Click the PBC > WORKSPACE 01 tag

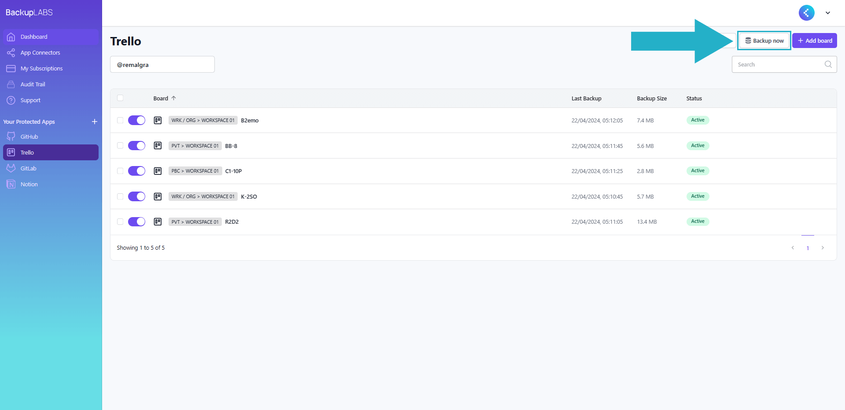tap(195, 171)
